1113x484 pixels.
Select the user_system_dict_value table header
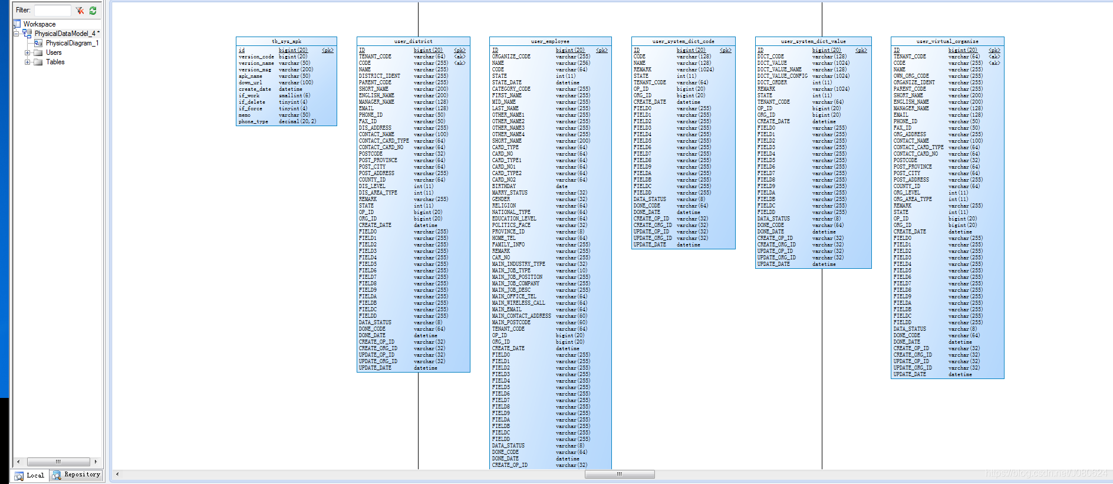point(814,41)
